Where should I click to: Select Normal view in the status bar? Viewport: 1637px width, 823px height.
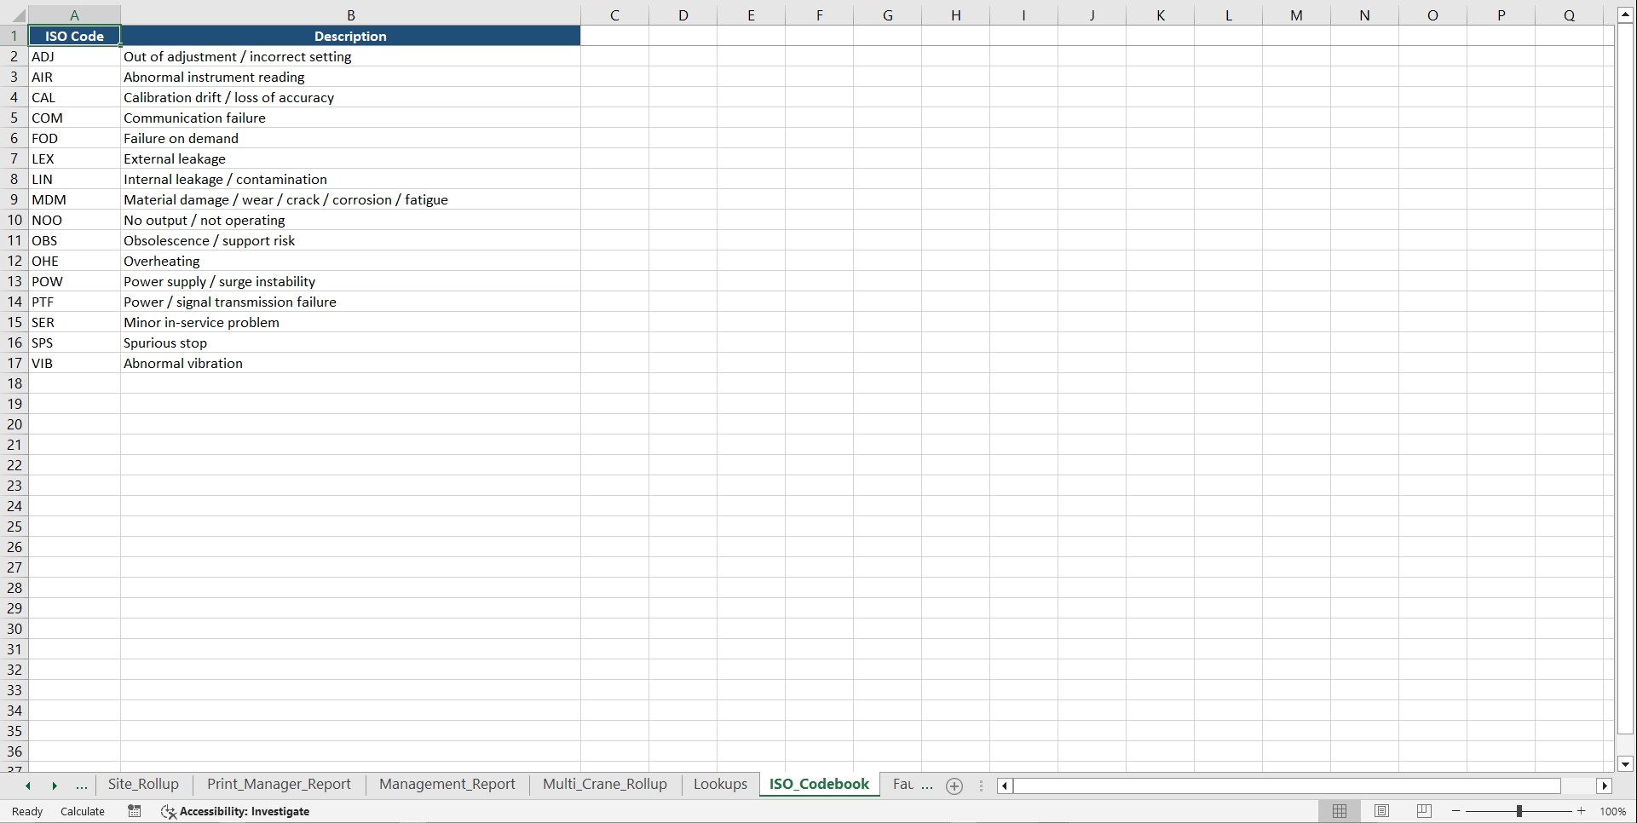1339,811
